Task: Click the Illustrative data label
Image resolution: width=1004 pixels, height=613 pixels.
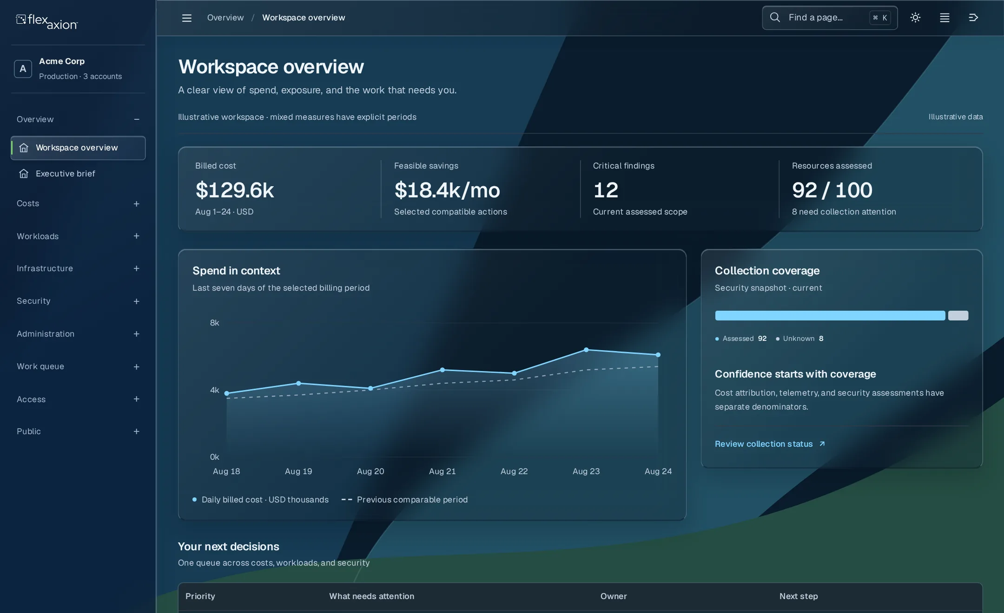Action: coord(956,117)
